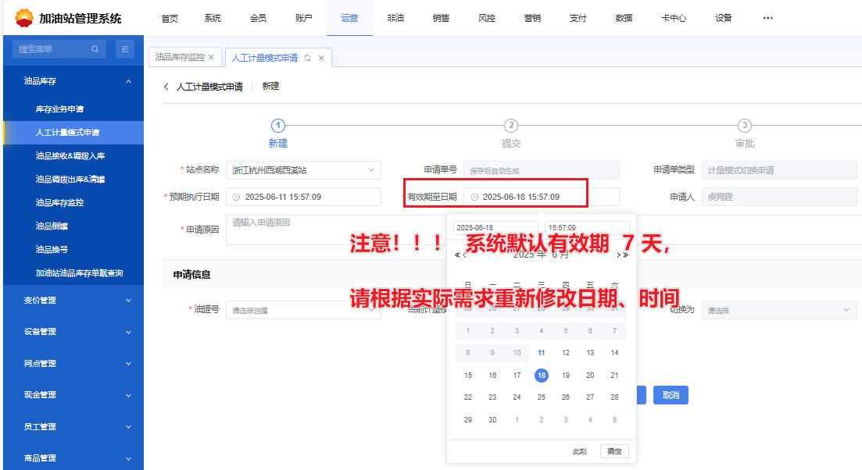Click 确定 in the date picker
862x470 pixels.
pos(614,451)
